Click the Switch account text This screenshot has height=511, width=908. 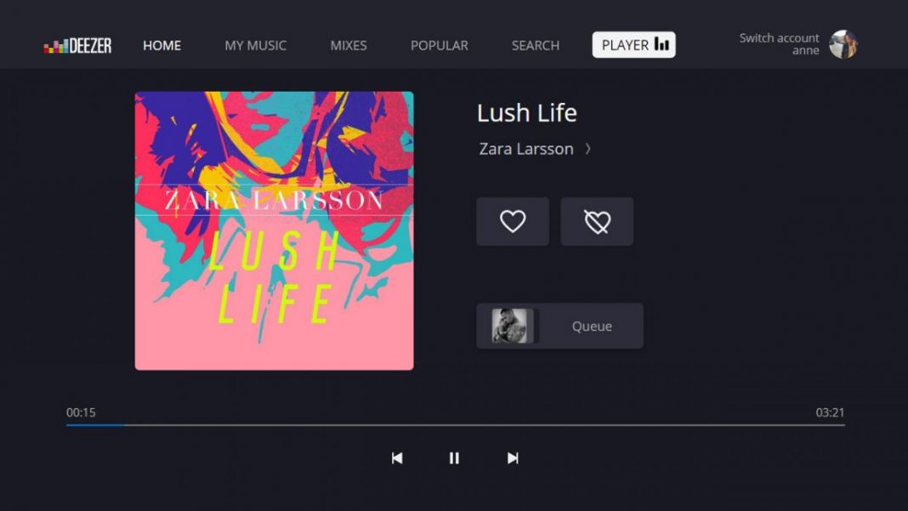(x=779, y=38)
